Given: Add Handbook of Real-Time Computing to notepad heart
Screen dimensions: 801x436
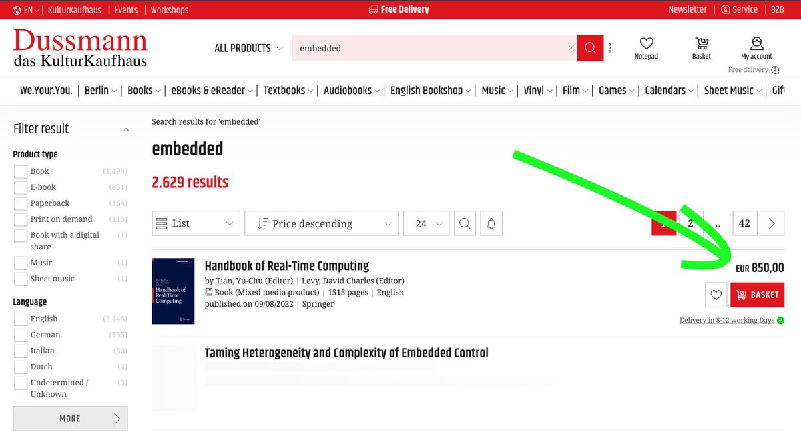Looking at the screenshot, I should [716, 295].
